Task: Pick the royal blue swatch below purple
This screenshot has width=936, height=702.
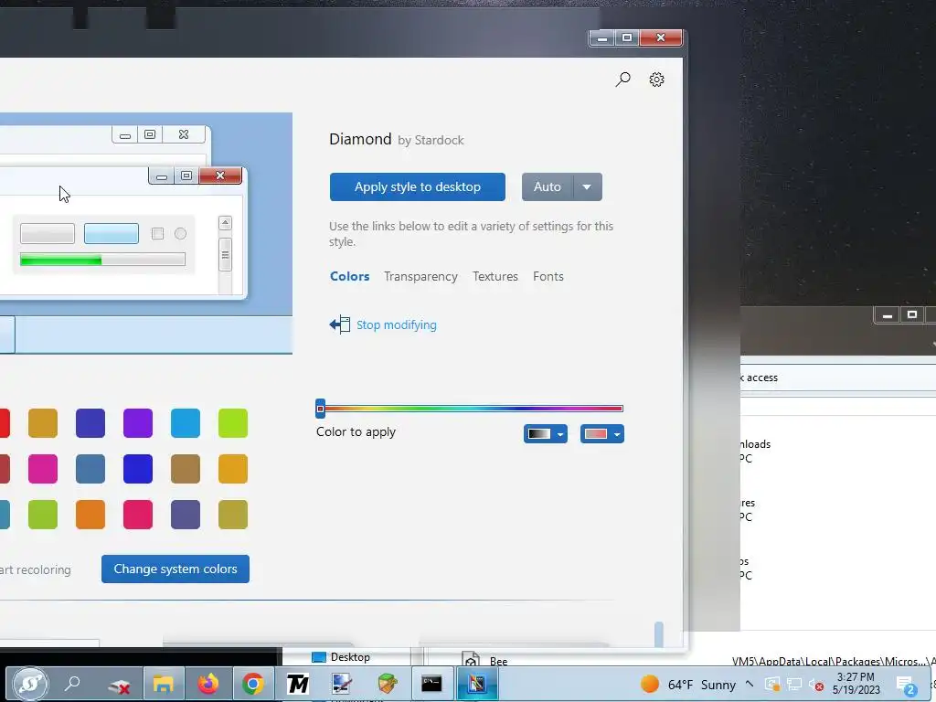Action: 138,469
